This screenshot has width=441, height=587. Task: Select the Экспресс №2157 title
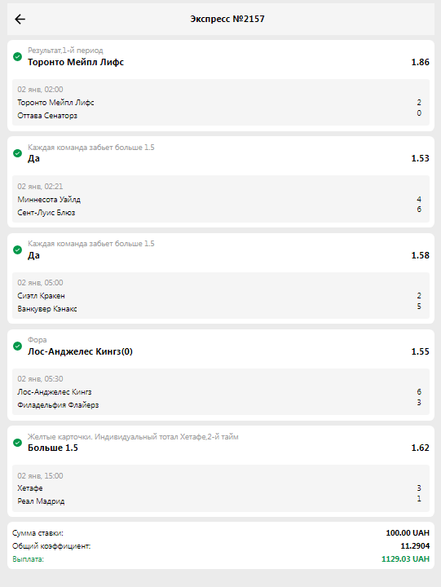pyautogui.click(x=227, y=19)
